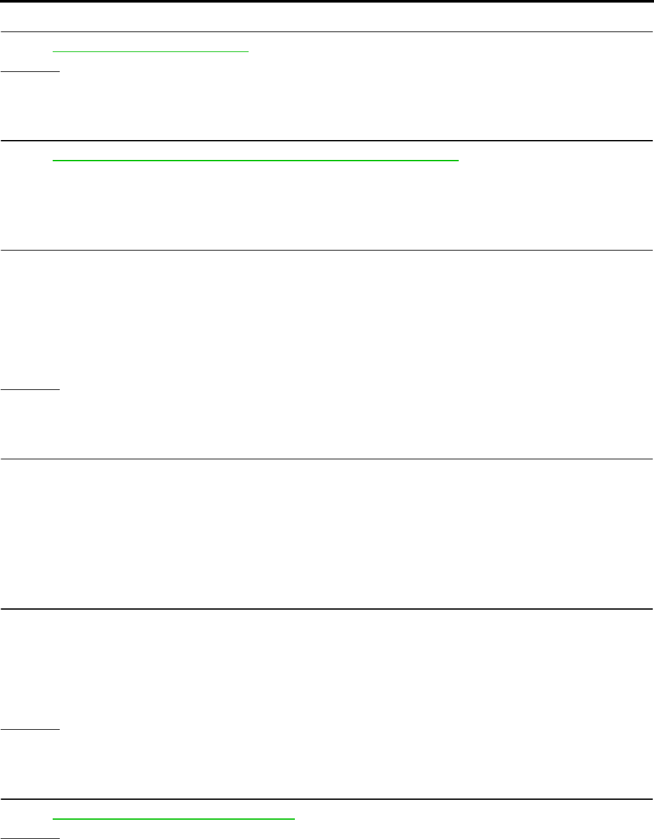The width and height of the screenshot is (654, 839).
Task: Open the medium-length green underlined link
Action: 173,819
